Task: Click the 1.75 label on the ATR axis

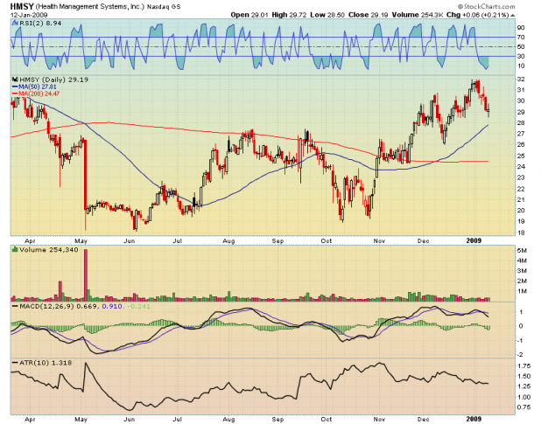Action: 524,365
